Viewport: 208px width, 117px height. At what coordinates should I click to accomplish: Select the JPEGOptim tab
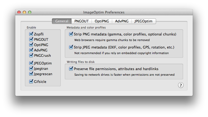point(143,21)
